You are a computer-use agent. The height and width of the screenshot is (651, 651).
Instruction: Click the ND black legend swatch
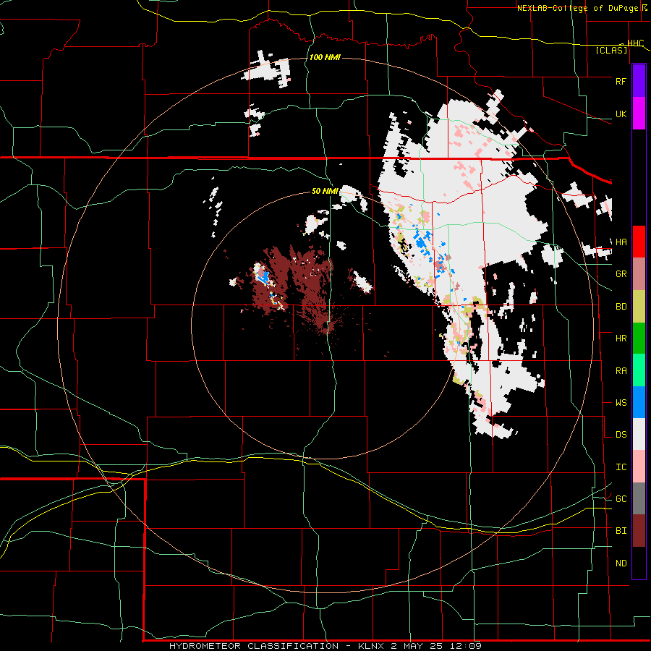639,563
